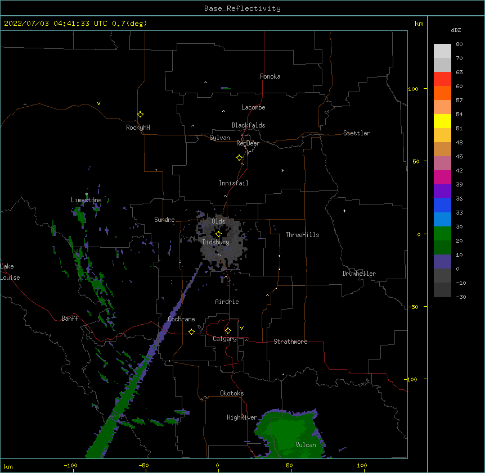Viewport: 485px width, 473px height.
Task: Click the Blackfalds city label
Action: pos(248,125)
